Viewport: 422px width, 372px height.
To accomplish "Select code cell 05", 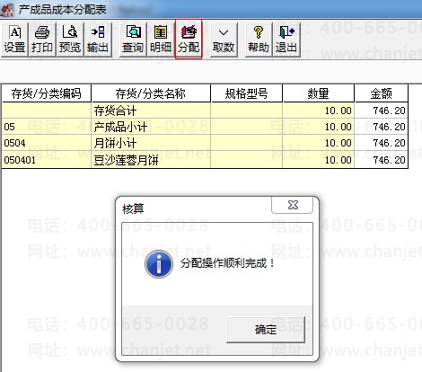I will 47,127.
